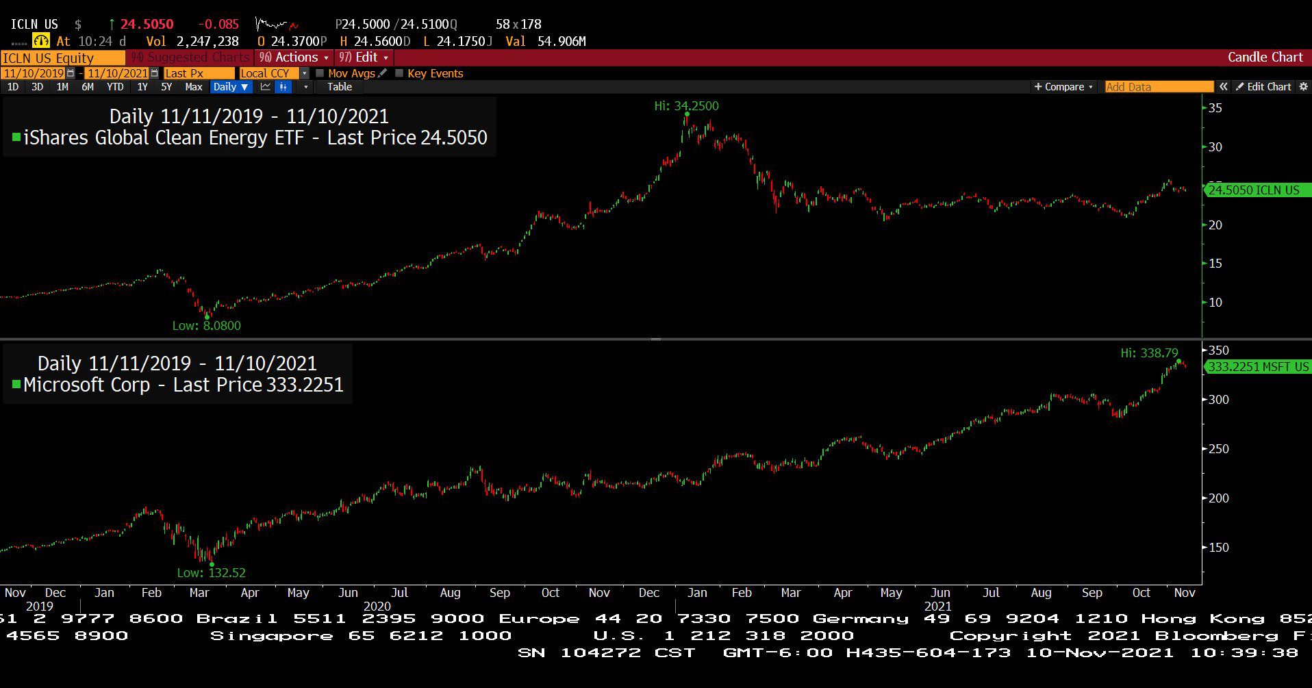
Task: Click the Edit Chart button
Action: [x=1263, y=87]
